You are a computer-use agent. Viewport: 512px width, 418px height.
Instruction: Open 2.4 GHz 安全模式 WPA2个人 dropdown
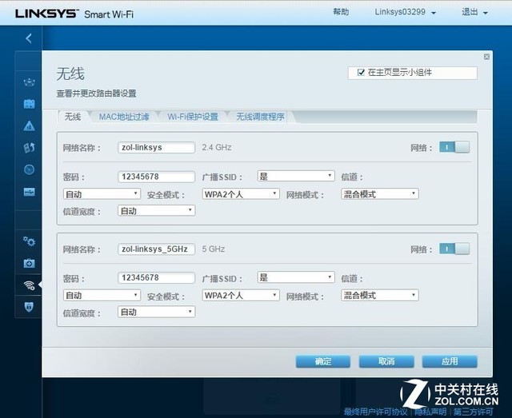click(241, 194)
